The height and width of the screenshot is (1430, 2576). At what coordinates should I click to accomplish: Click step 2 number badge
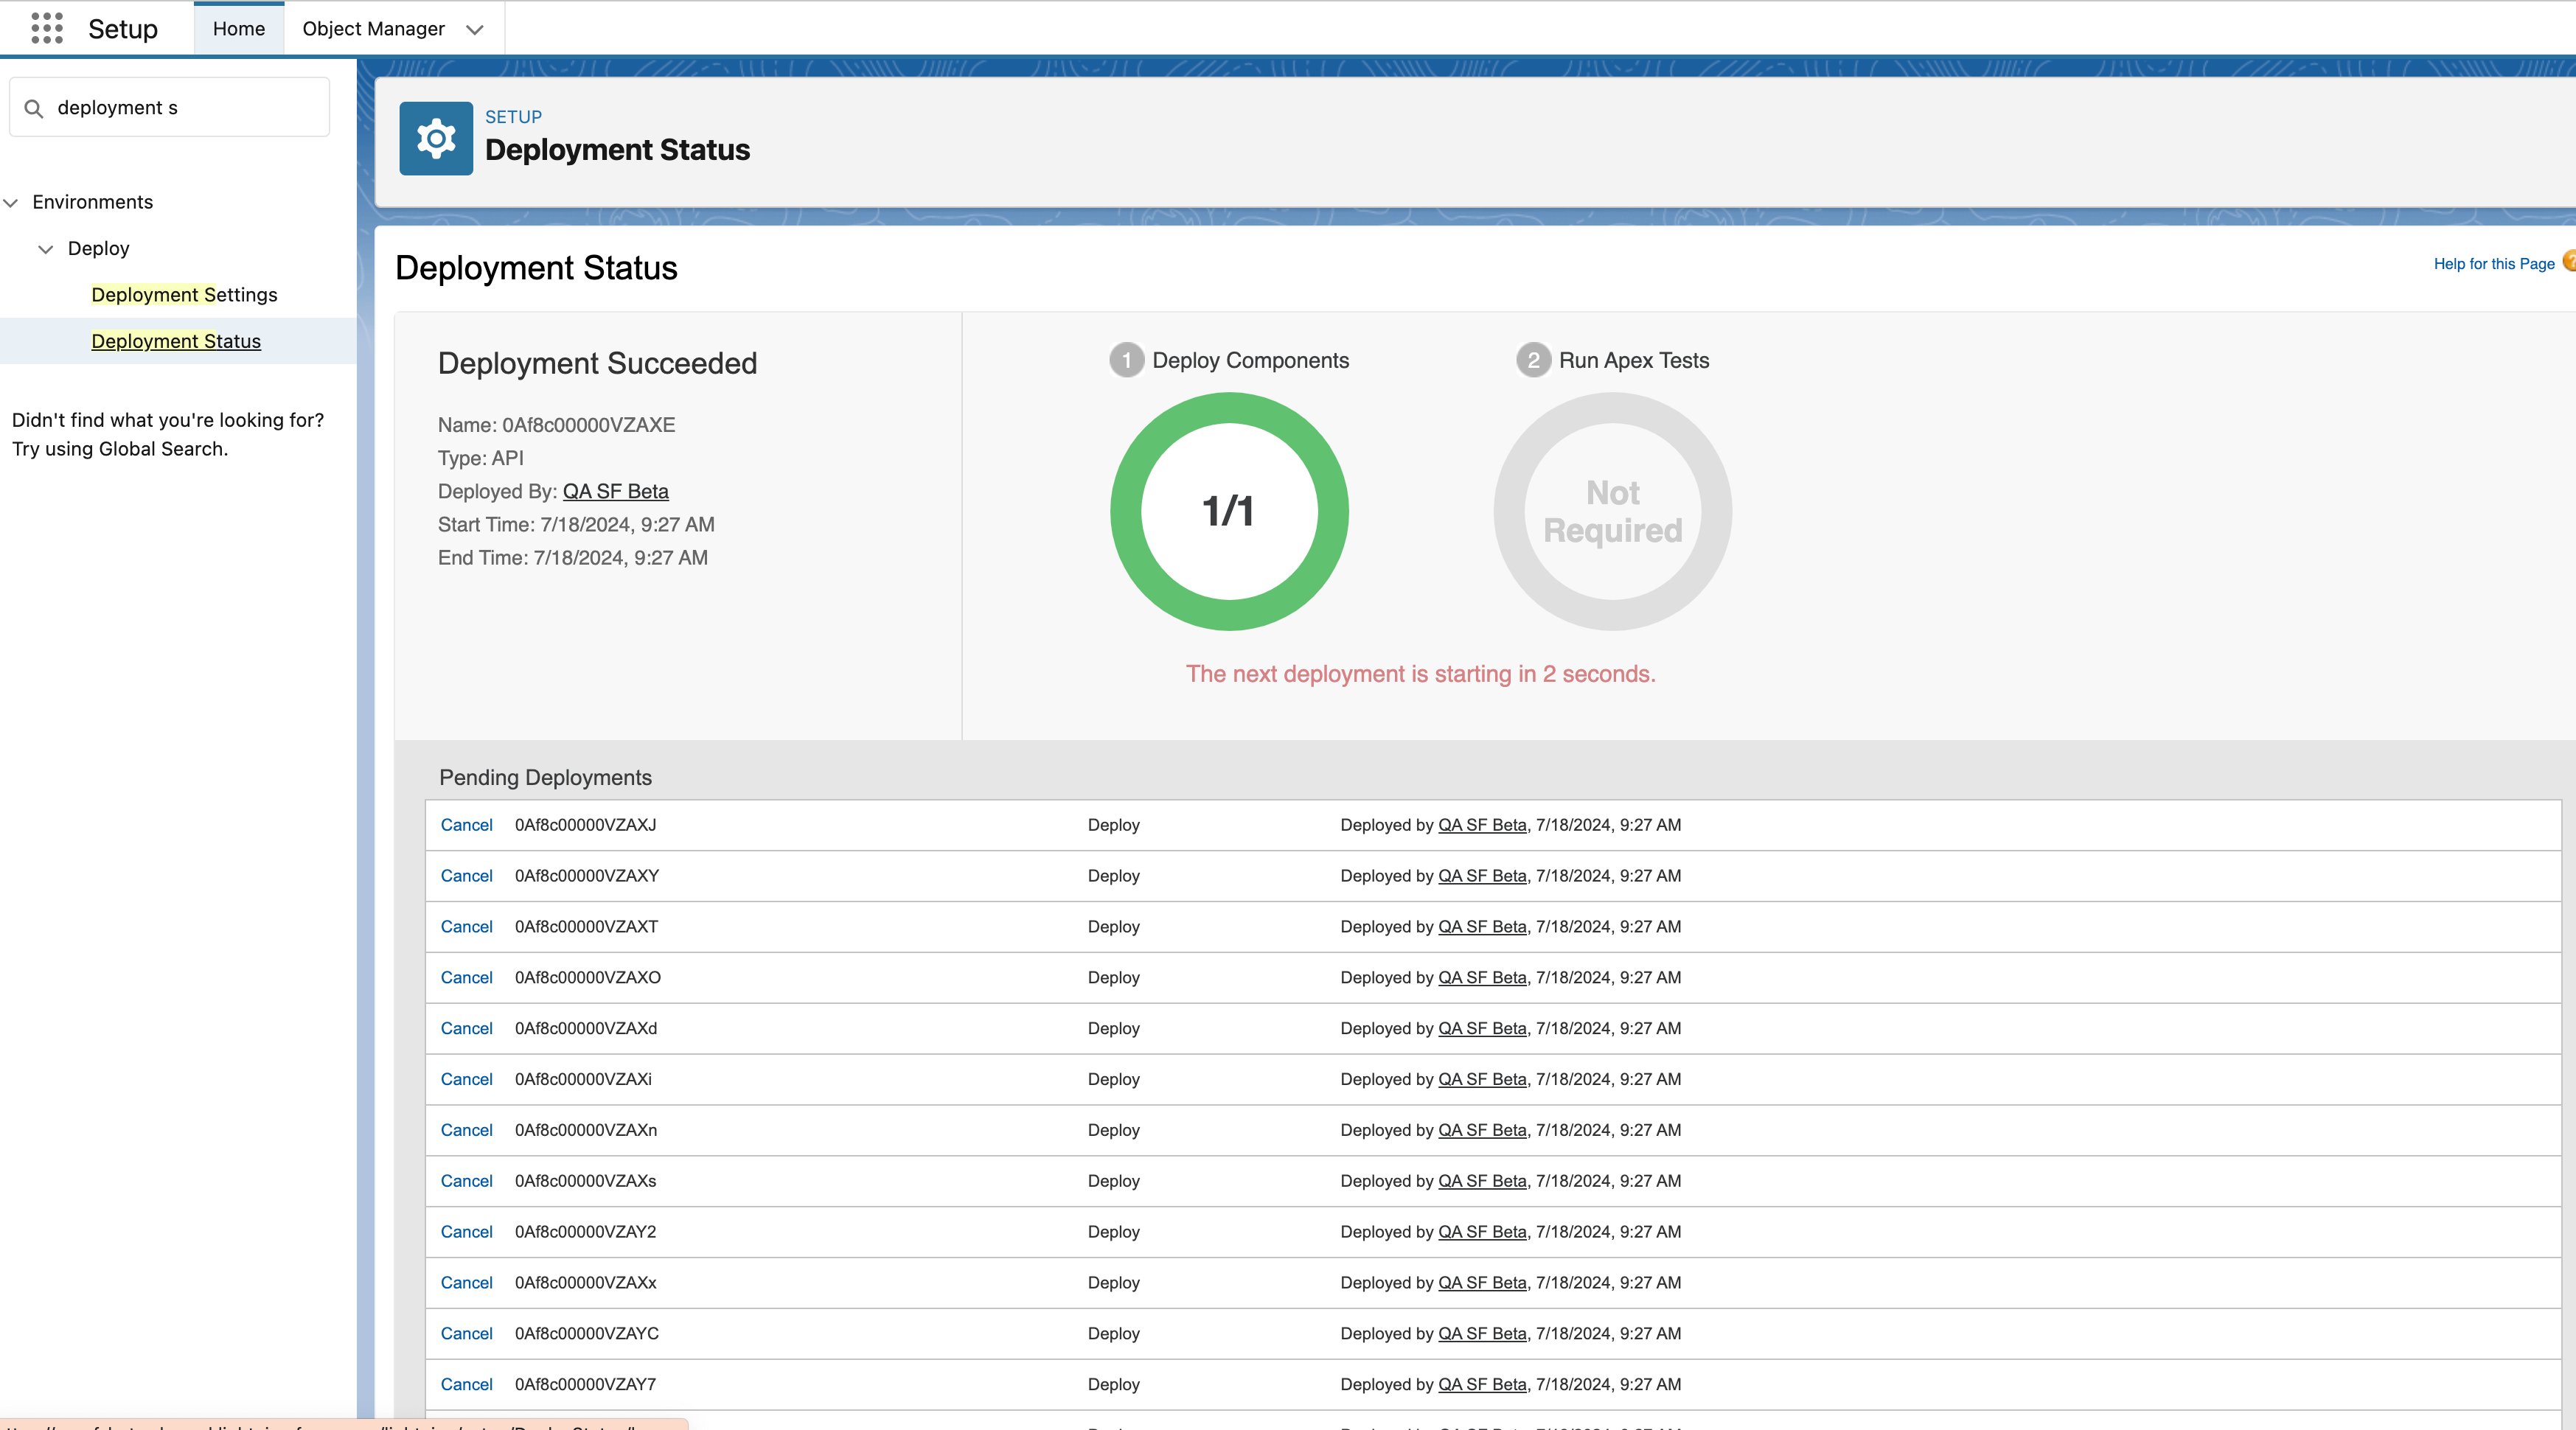1533,360
